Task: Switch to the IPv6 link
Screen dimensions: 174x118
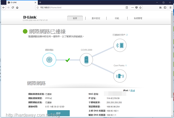Action: click(x=133, y=91)
